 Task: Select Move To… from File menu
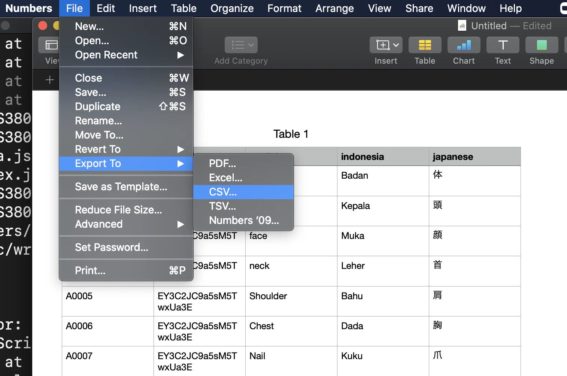point(126,135)
